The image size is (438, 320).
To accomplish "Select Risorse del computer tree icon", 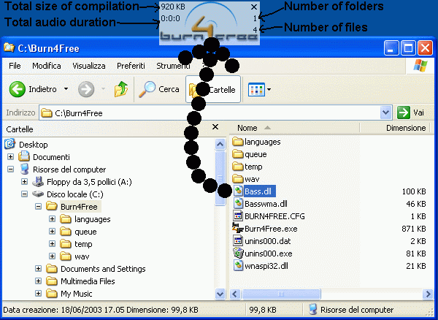I will (x=24, y=169).
